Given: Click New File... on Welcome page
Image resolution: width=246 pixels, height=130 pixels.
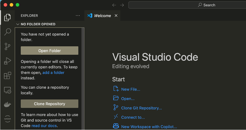Looking at the screenshot, I should coord(130,89).
